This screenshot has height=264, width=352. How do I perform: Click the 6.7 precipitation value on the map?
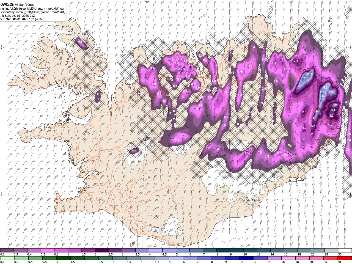pos(303,78)
